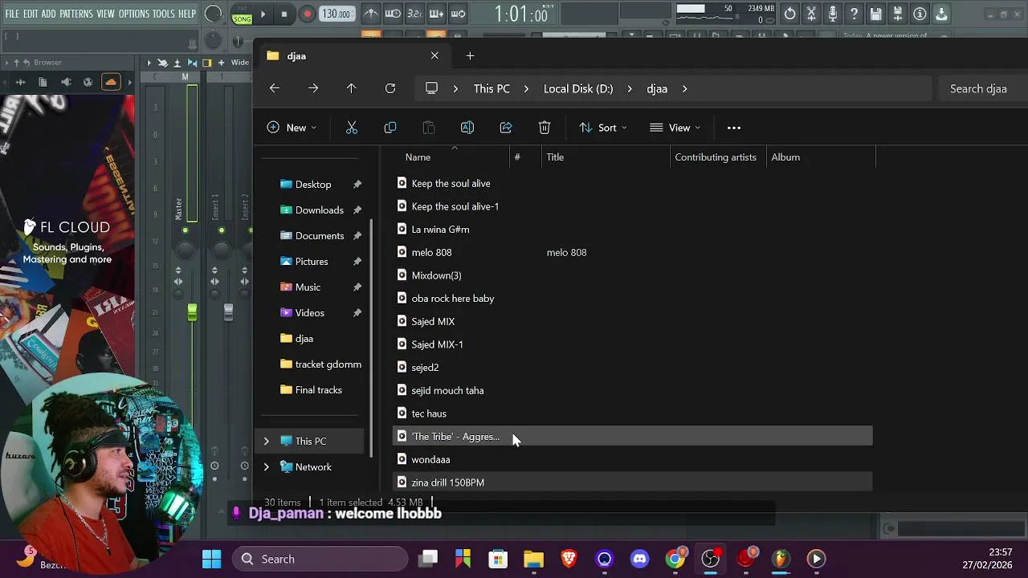Toggle the countdown-before-recording icon (3.2.)
Image resolution: width=1028 pixels, height=578 pixels.
[x=414, y=14]
